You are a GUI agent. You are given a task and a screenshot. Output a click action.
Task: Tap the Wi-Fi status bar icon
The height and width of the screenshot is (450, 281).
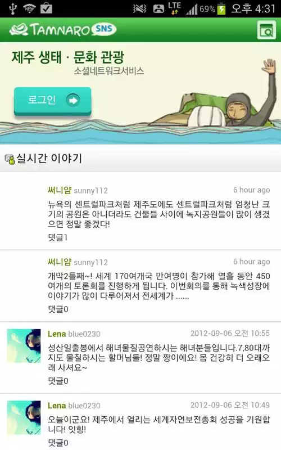(29, 8)
